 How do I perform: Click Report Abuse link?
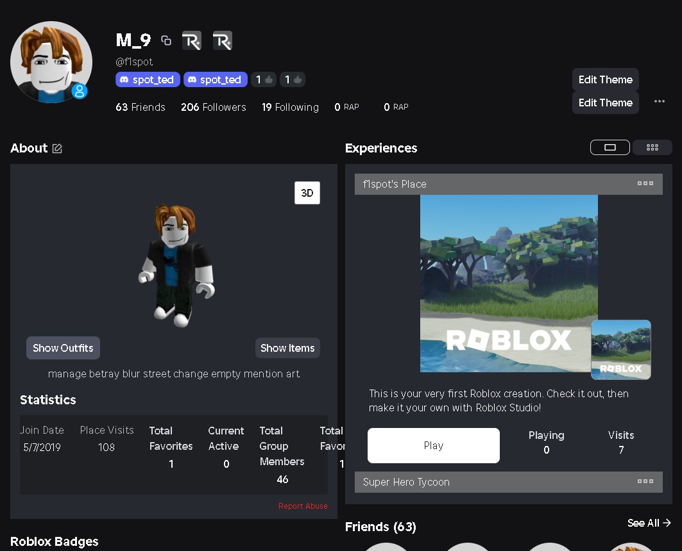coord(303,506)
